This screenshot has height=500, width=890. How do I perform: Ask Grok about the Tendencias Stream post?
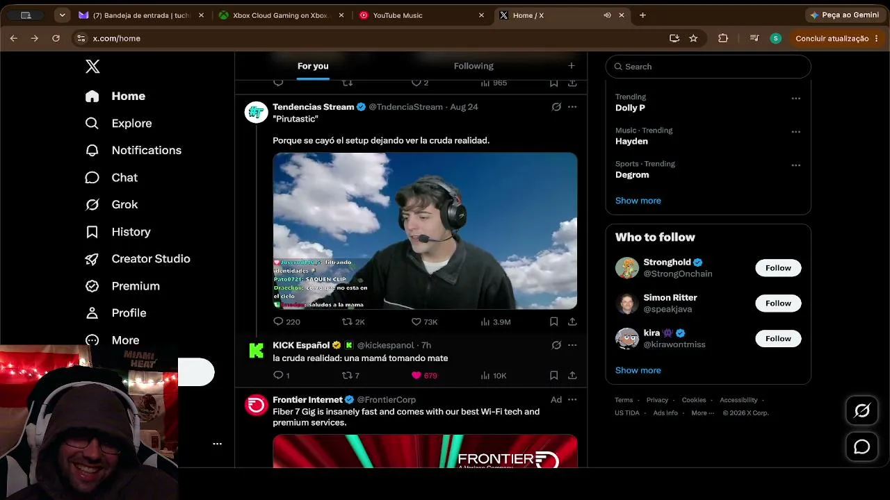click(x=556, y=107)
